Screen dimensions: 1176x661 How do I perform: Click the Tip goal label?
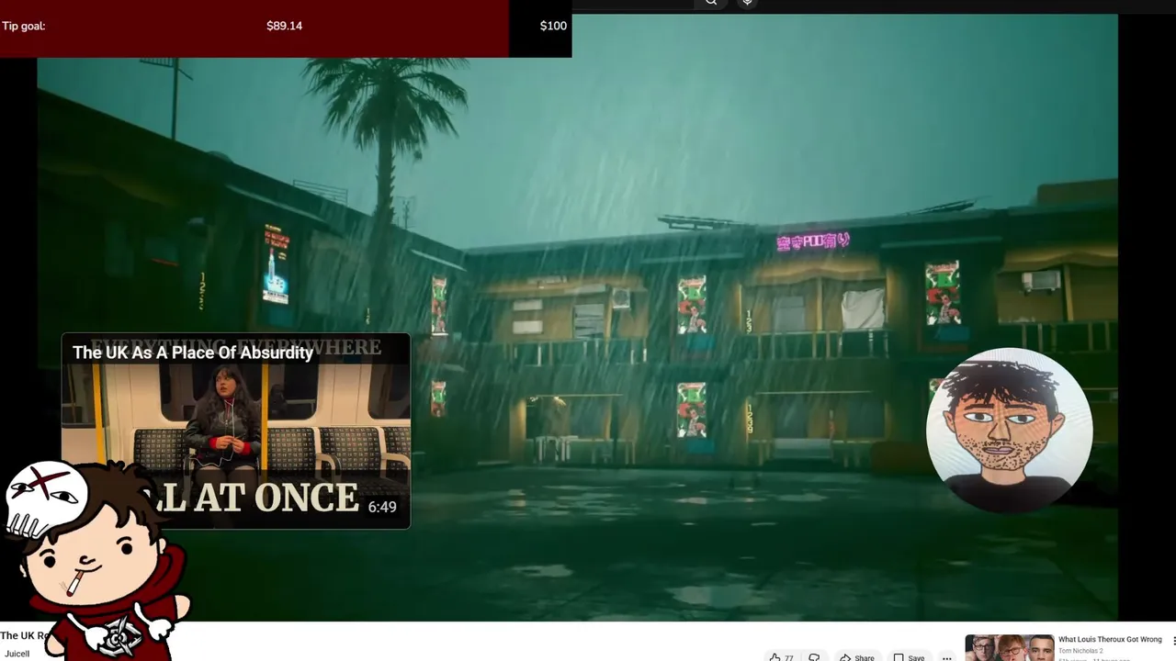[x=24, y=26]
